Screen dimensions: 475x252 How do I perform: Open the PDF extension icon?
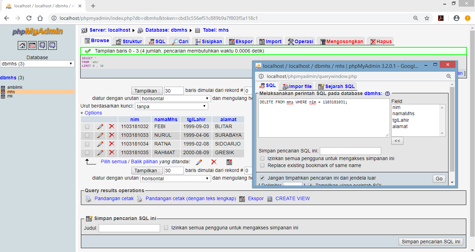[441, 18]
